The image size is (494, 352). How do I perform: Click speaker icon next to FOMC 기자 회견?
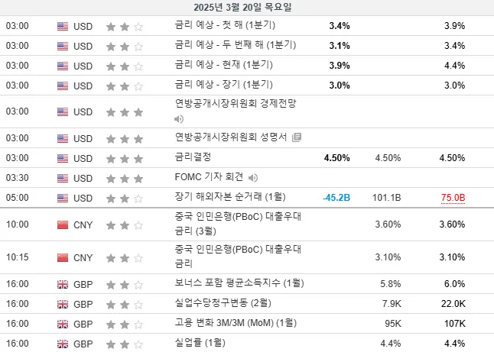point(252,178)
